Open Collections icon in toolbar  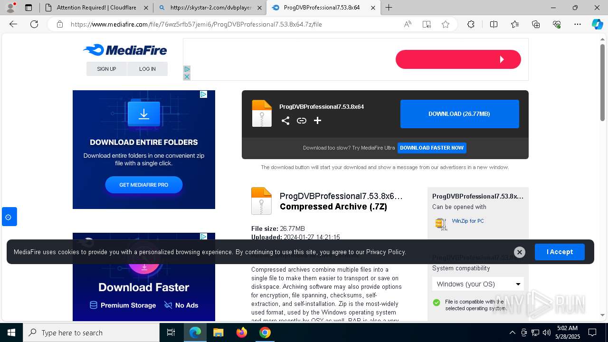536,24
